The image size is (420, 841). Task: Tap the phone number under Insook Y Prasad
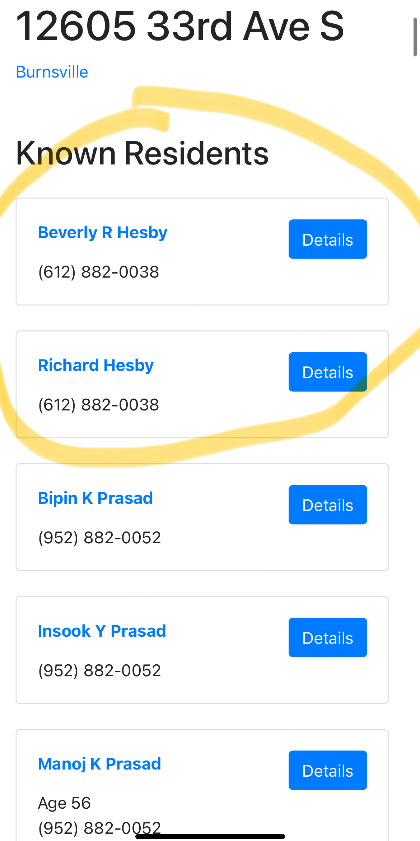[100, 670]
